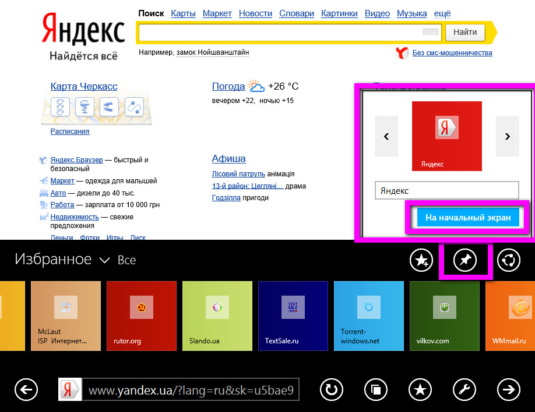Click the route icon under Карта Черкасс

tap(134, 106)
